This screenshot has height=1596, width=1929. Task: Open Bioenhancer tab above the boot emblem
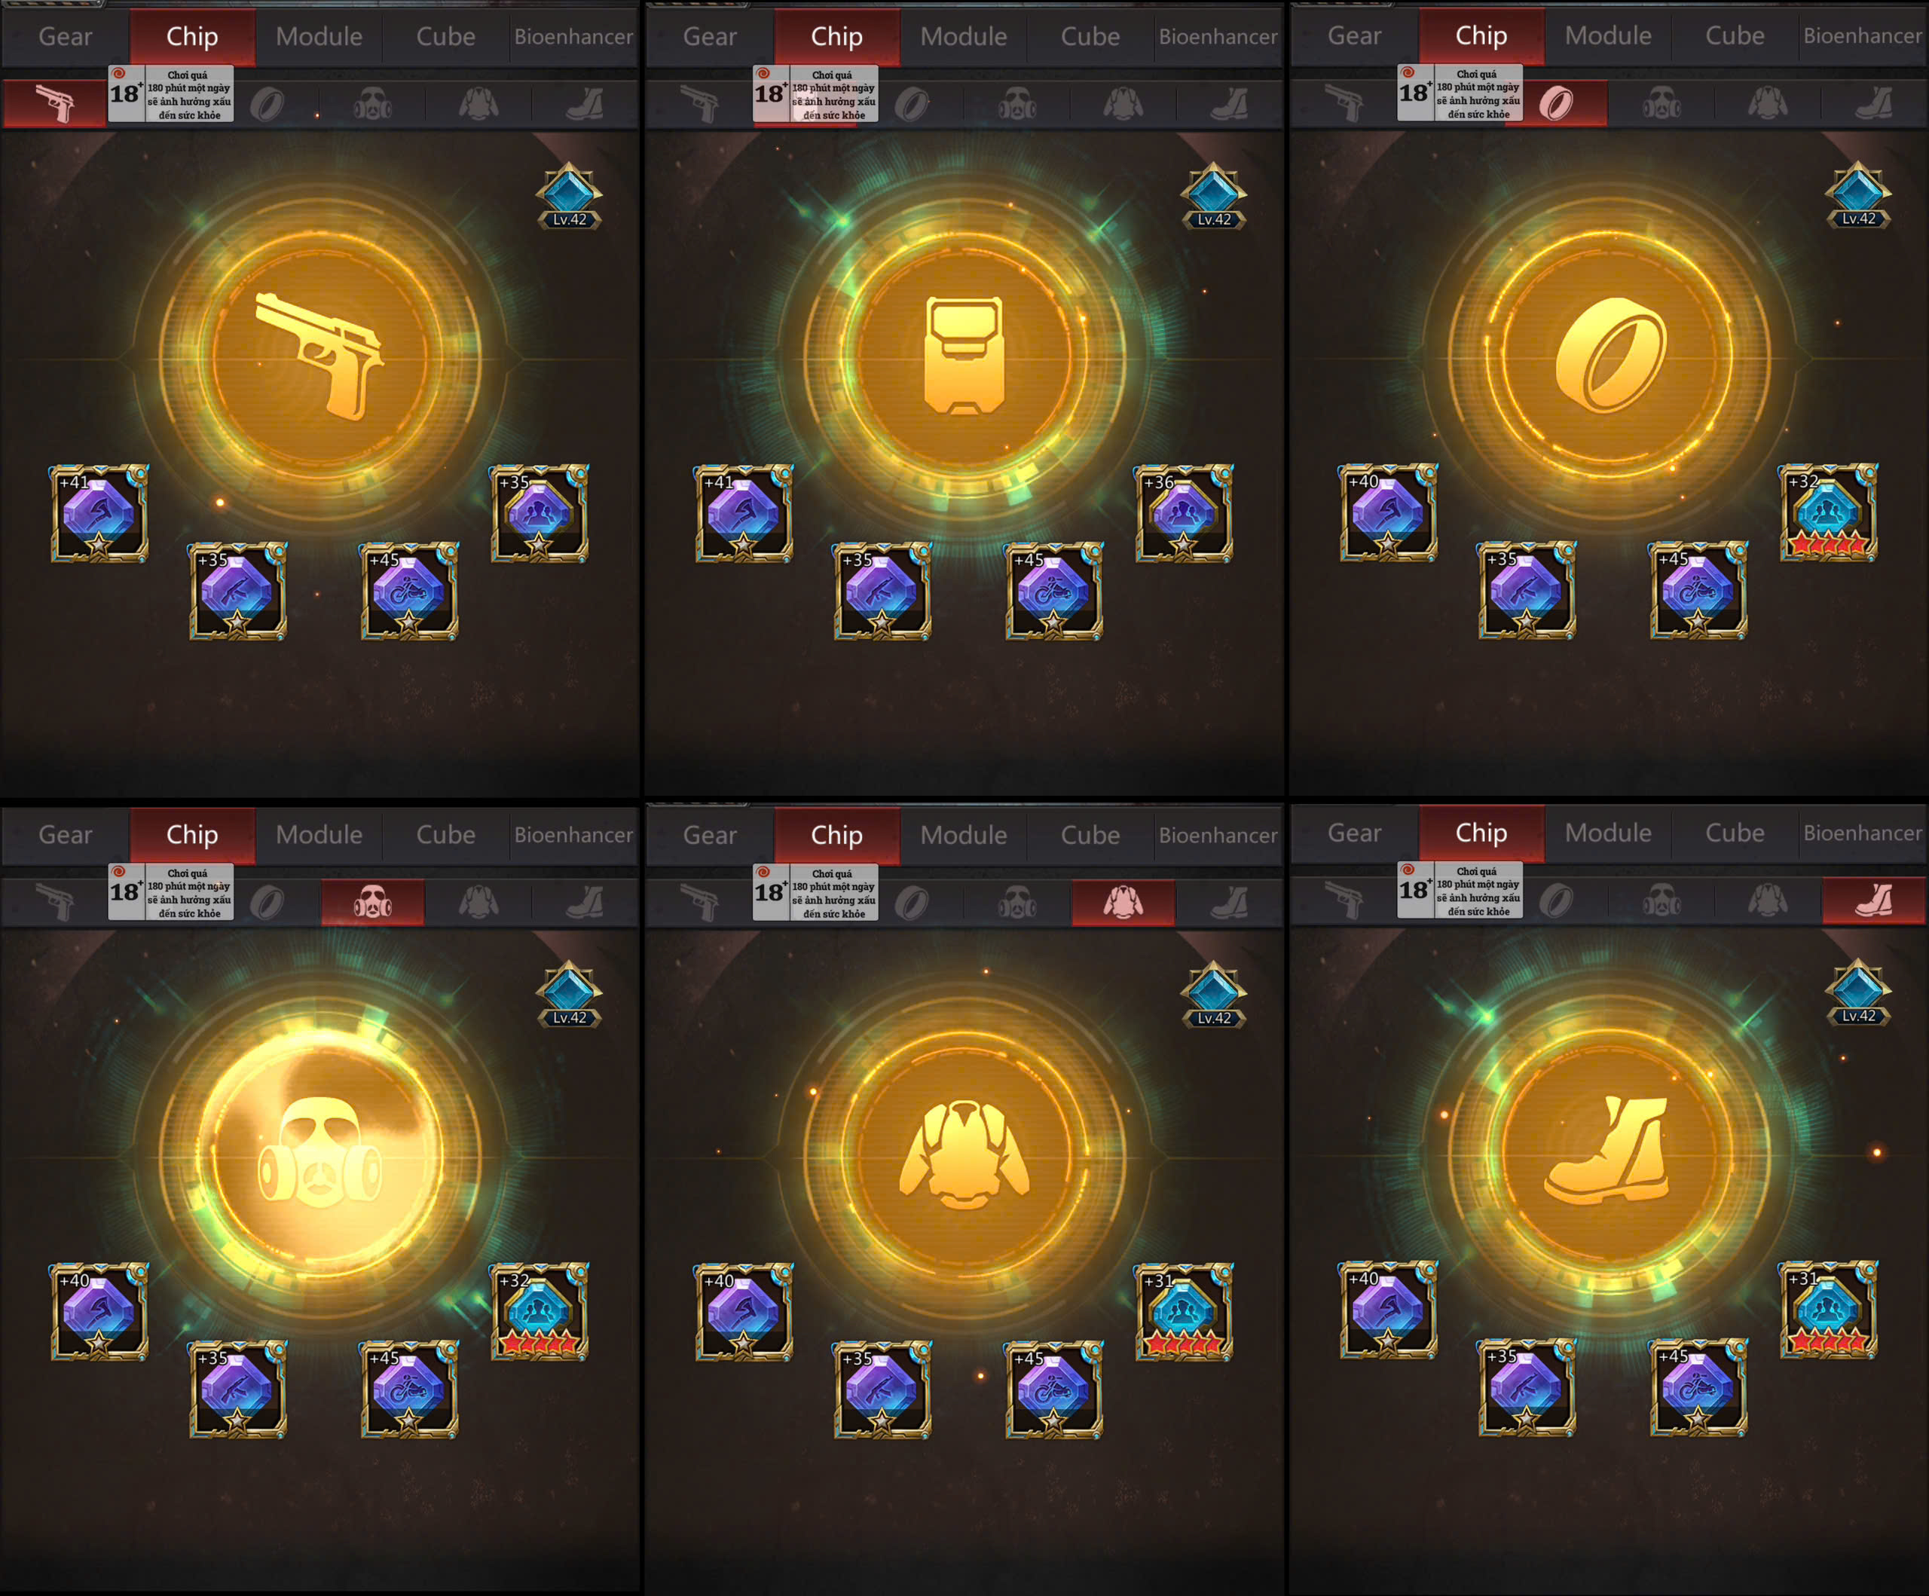tap(1862, 833)
